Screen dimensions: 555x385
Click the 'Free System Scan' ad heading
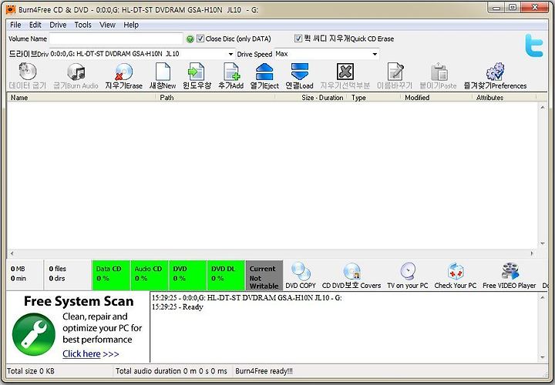click(x=79, y=302)
